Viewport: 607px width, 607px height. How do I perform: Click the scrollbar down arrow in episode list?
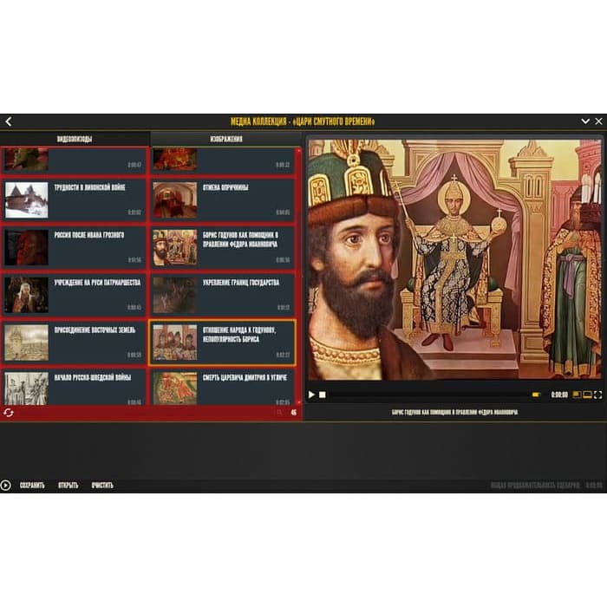(x=299, y=402)
